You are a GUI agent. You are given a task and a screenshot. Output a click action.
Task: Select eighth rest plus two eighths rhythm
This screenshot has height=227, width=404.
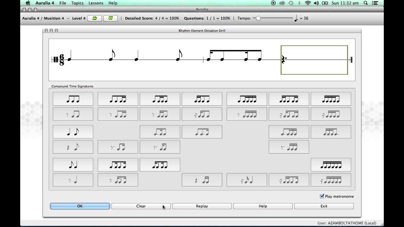point(73,114)
